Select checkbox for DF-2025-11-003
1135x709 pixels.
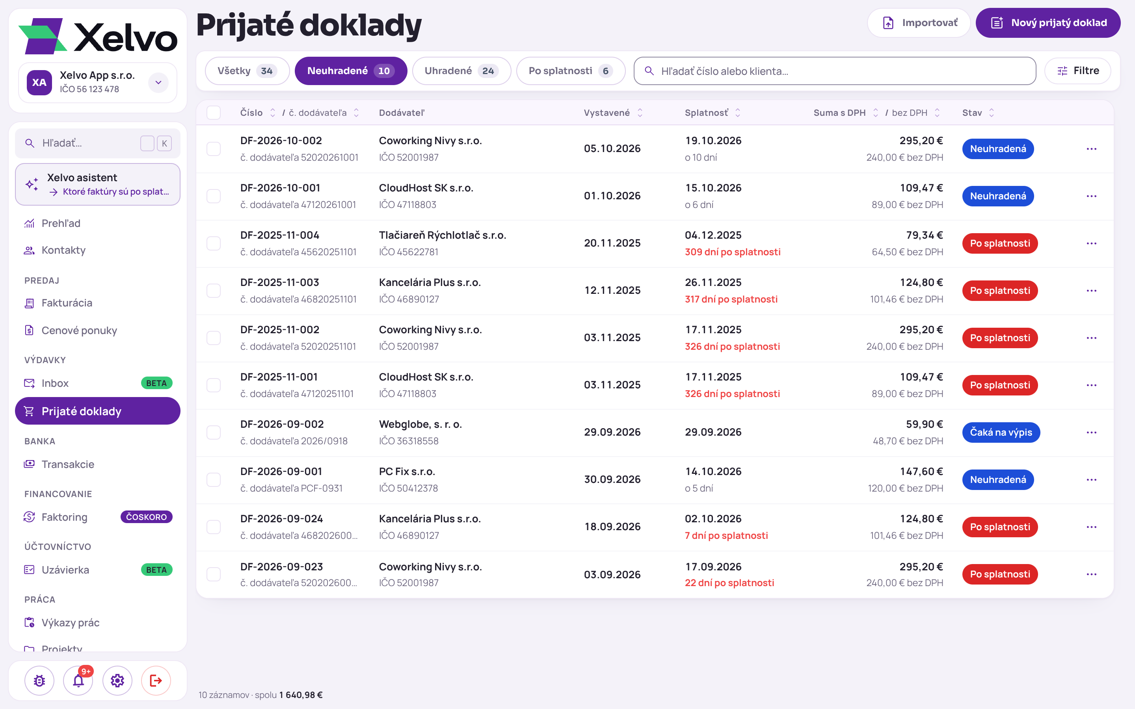pyautogui.click(x=213, y=291)
